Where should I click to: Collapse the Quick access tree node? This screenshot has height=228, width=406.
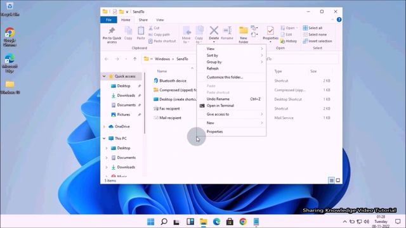point(104,76)
